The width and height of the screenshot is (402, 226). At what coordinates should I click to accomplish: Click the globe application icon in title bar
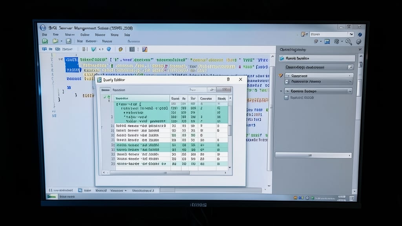point(43,28)
